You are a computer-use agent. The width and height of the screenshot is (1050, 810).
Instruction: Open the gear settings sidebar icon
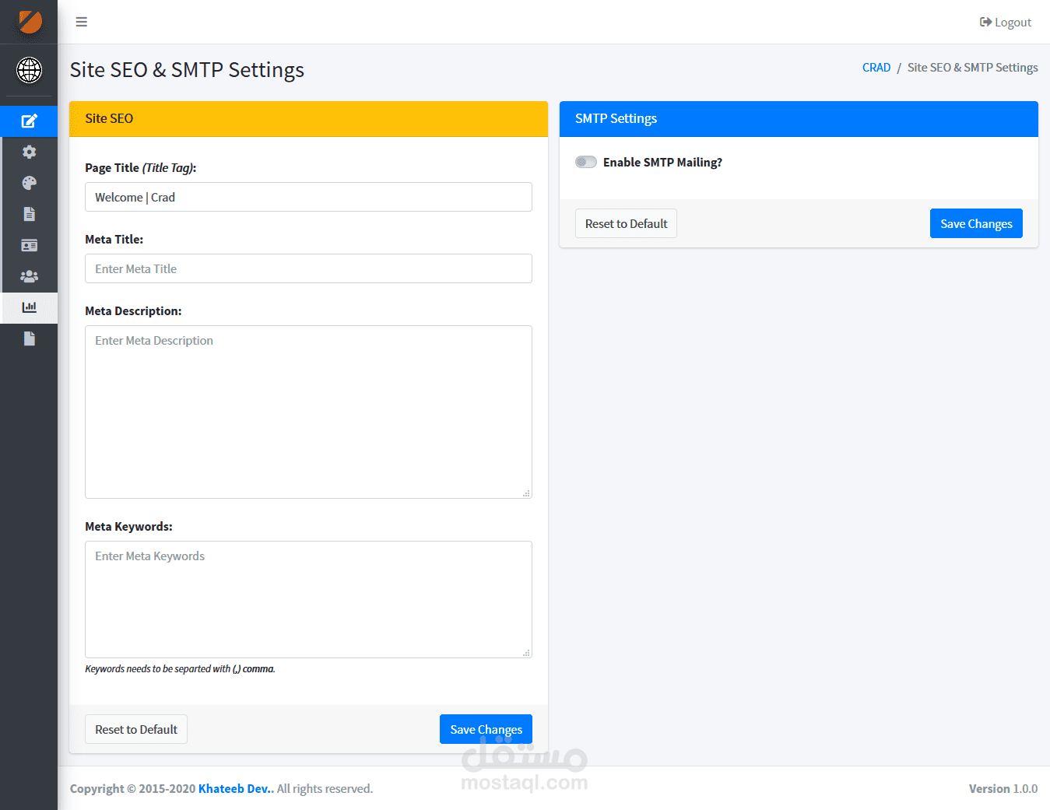[x=30, y=152]
